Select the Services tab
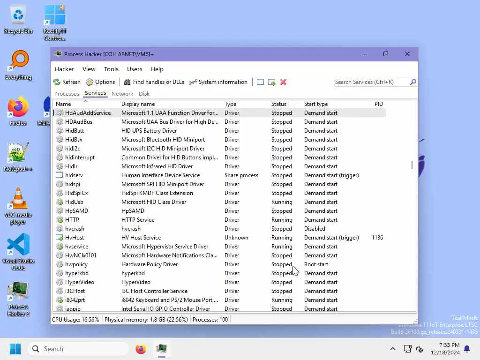Image resolution: width=480 pixels, height=360 pixels. [95, 93]
